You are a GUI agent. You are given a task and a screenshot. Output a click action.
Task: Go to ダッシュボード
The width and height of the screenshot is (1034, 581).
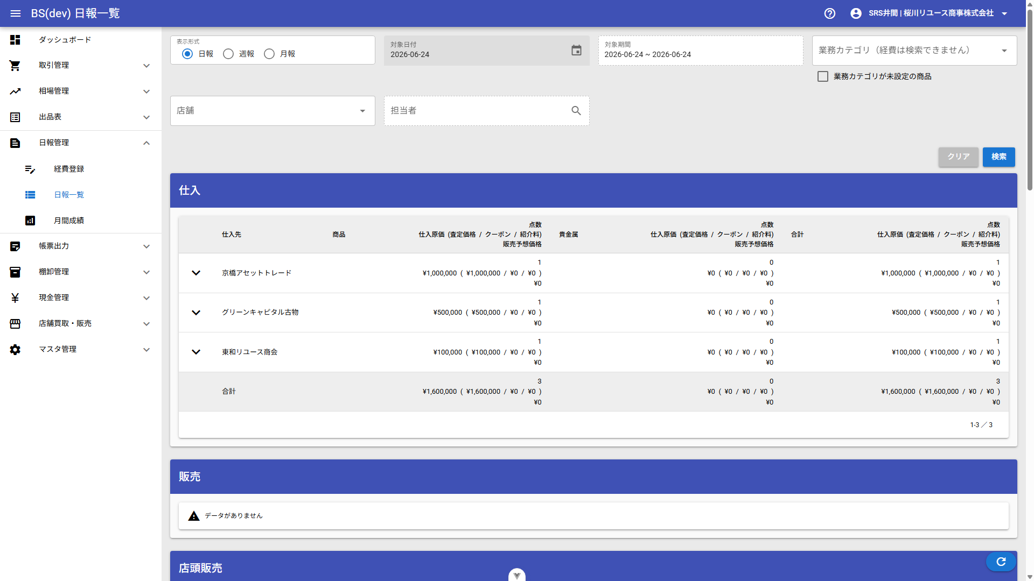pos(81,40)
